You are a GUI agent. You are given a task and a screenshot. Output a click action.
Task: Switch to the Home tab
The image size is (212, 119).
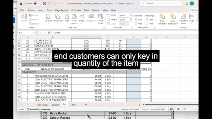pos(31,10)
